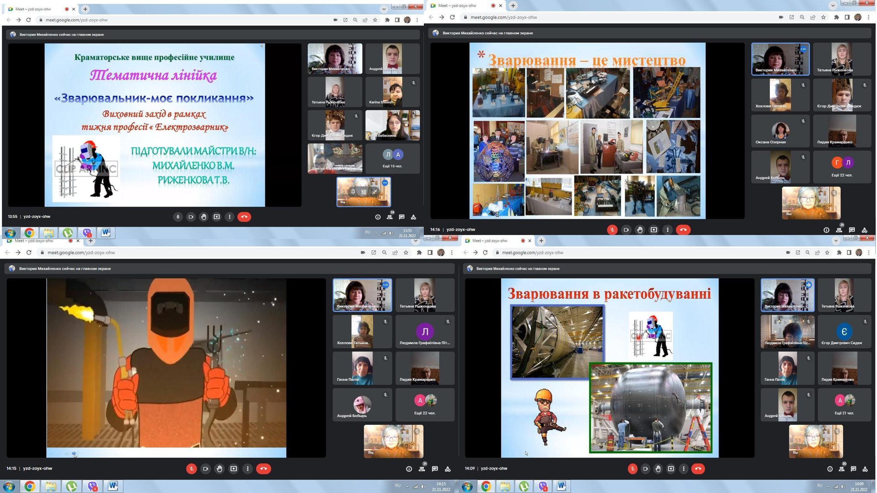Expand the 'Ещё 15 чел.' participants tile
The image size is (877, 493).
(393, 158)
